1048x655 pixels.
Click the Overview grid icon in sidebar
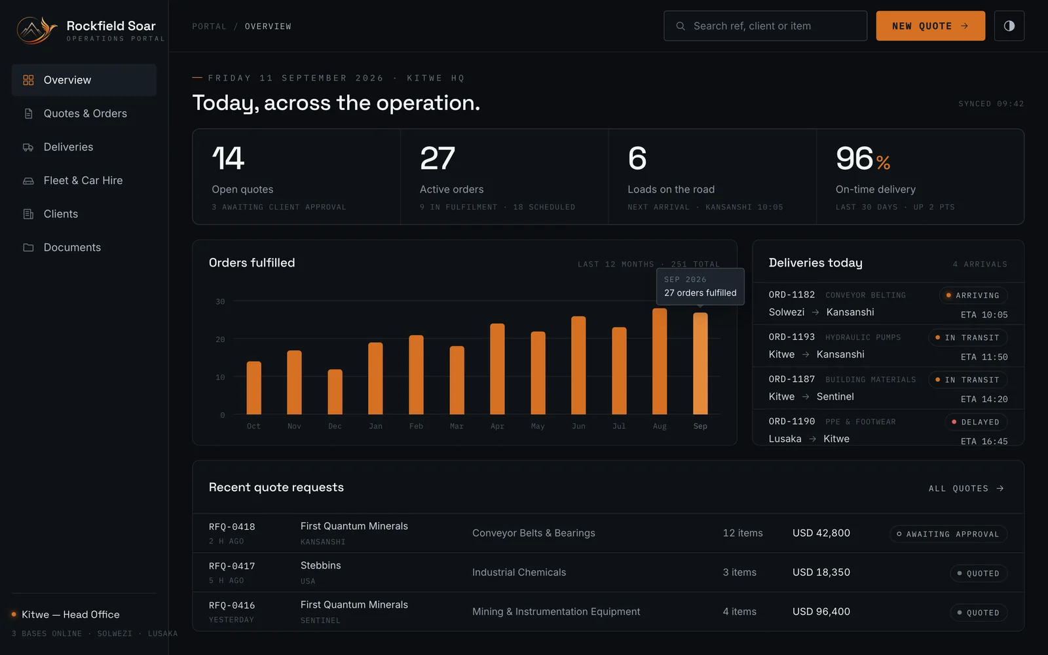tap(28, 80)
